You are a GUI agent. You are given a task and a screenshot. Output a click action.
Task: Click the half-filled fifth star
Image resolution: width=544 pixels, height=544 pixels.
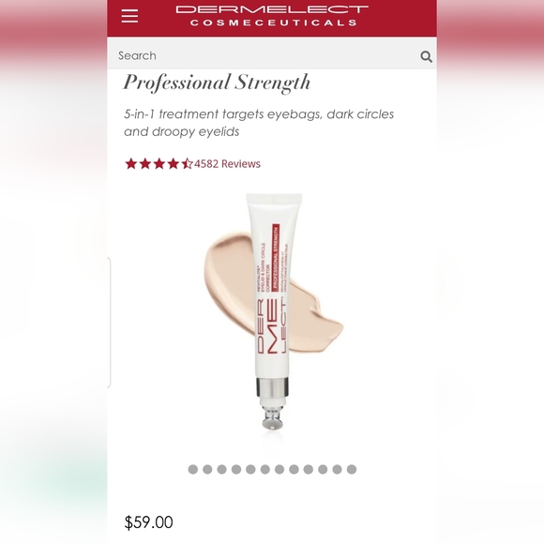187,163
